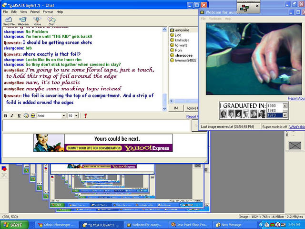Image resolution: width=305 pixels, height=229 pixels.
Task: Click chat history scrollbar up arrow
Action: click(x=164, y=30)
